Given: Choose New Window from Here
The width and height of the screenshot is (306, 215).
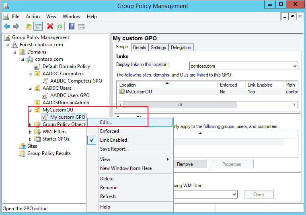Looking at the screenshot, I should tap(130, 168).
